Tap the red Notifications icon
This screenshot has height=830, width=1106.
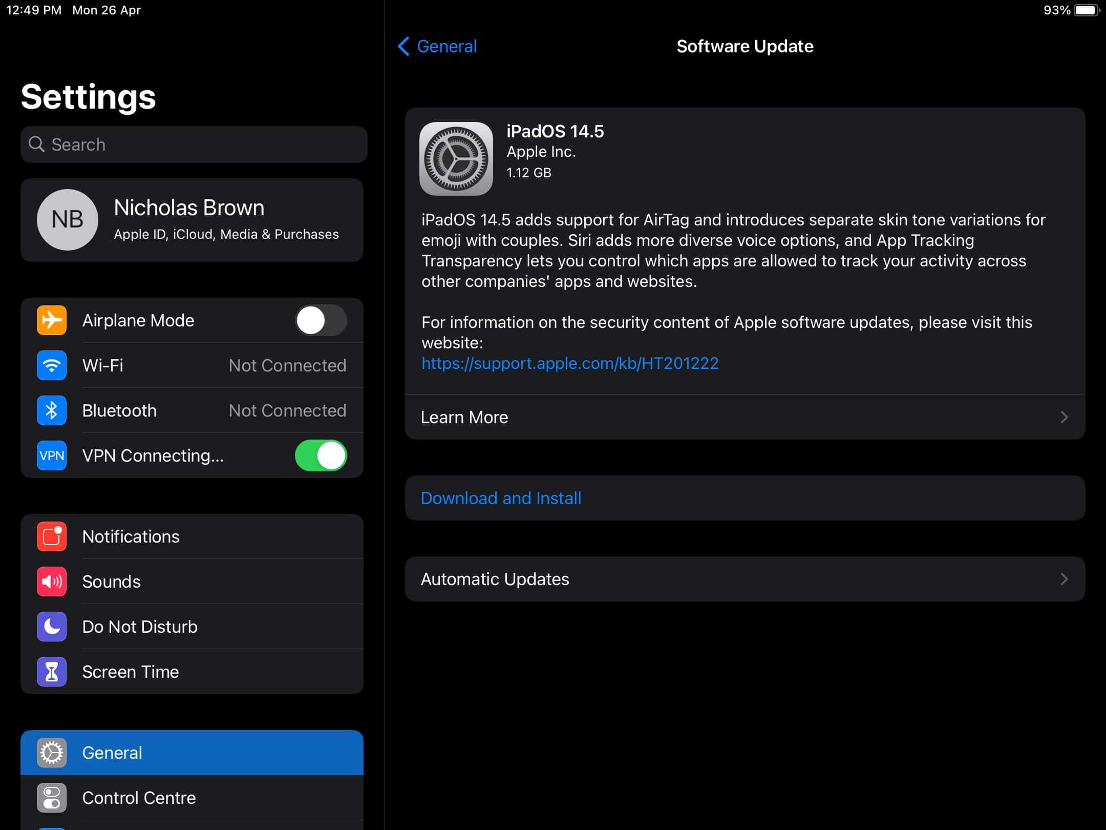(52, 536)
